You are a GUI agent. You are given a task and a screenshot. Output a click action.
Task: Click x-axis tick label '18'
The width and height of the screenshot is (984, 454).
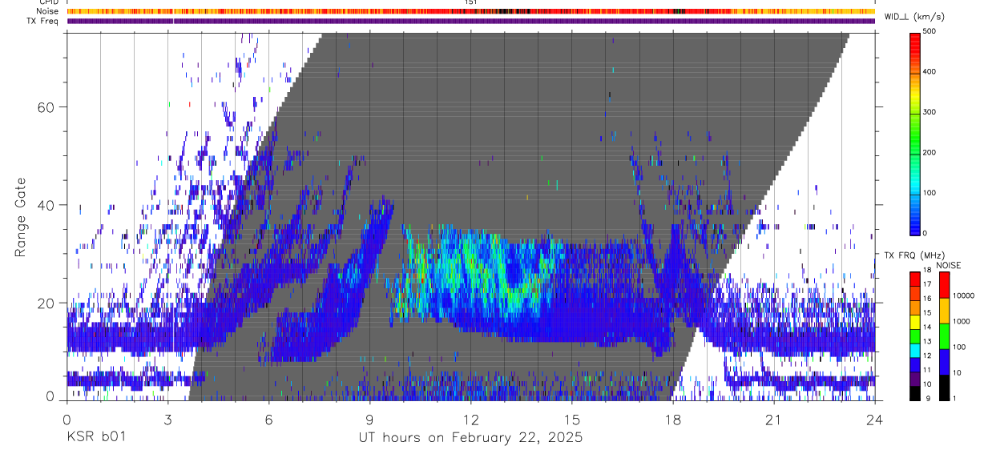point(672,419)
